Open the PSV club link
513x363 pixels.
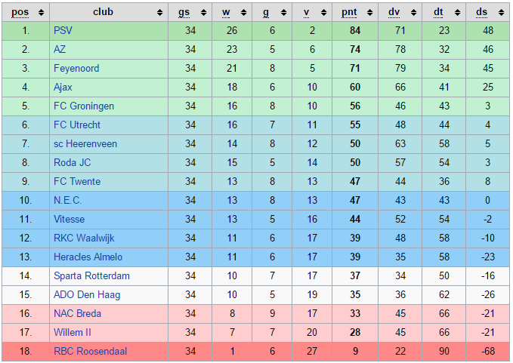point(63,31)
